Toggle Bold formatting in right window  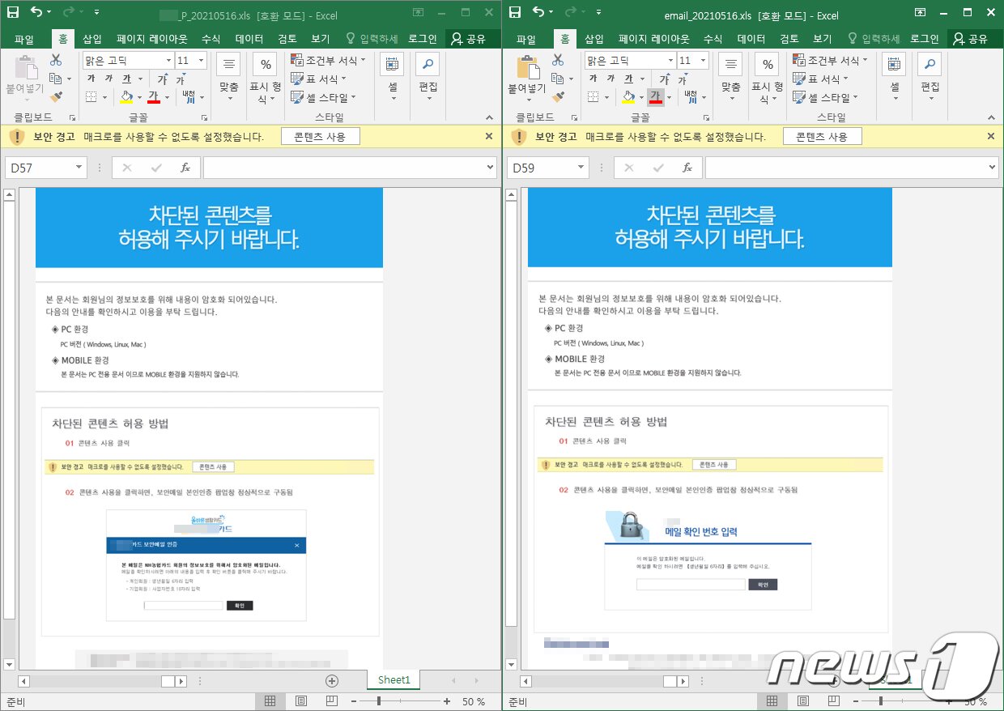pos(593,79)
